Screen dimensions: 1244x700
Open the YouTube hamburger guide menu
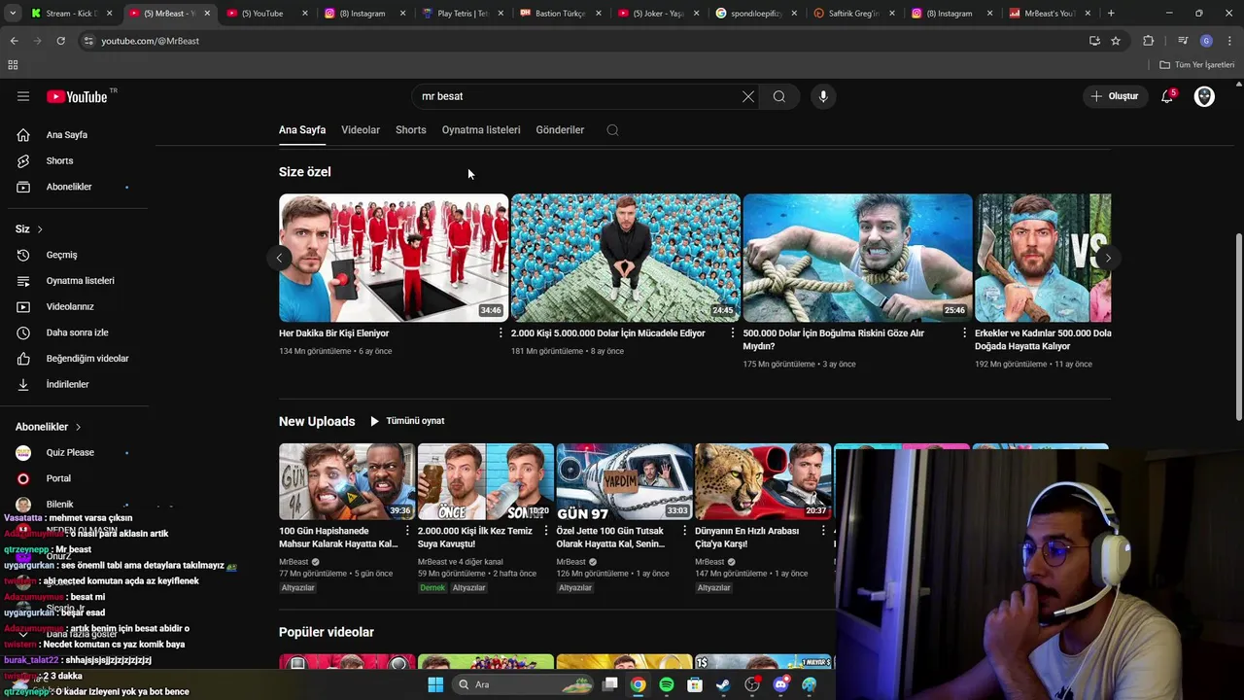pos(23,96)
